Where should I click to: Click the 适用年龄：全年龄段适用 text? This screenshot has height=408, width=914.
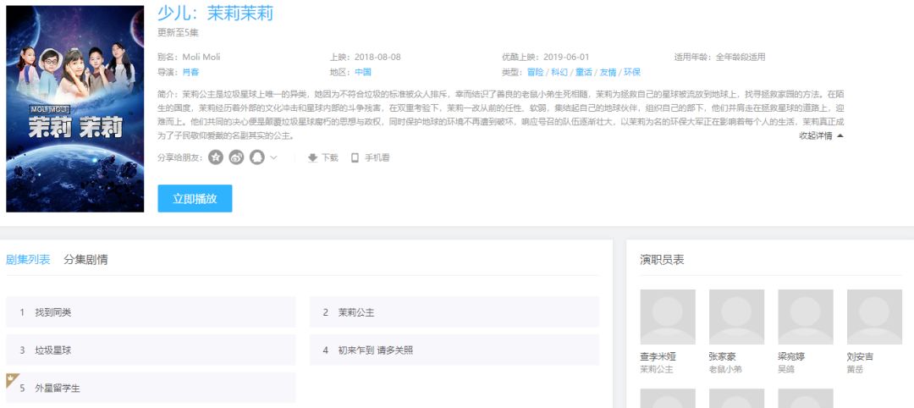click(720, 57)
